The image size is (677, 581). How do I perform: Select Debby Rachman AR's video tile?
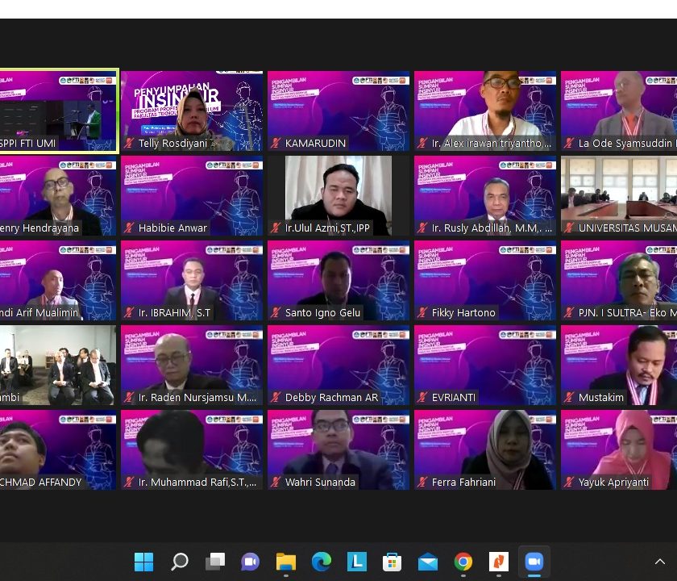pos(338,364)
